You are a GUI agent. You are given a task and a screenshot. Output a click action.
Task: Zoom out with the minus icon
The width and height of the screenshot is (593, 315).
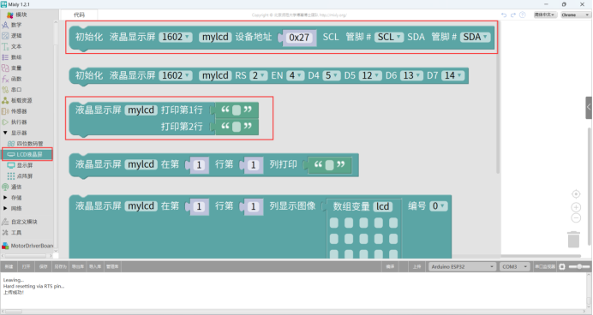[576, 218]
